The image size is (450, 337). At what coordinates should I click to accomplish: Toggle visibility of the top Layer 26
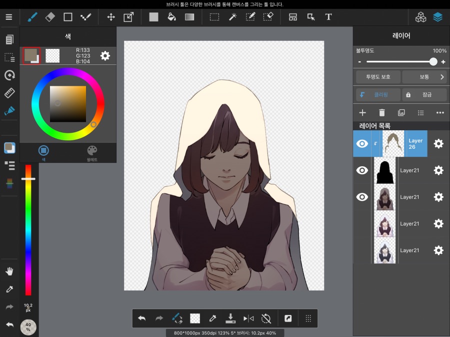tap(362, 143)
